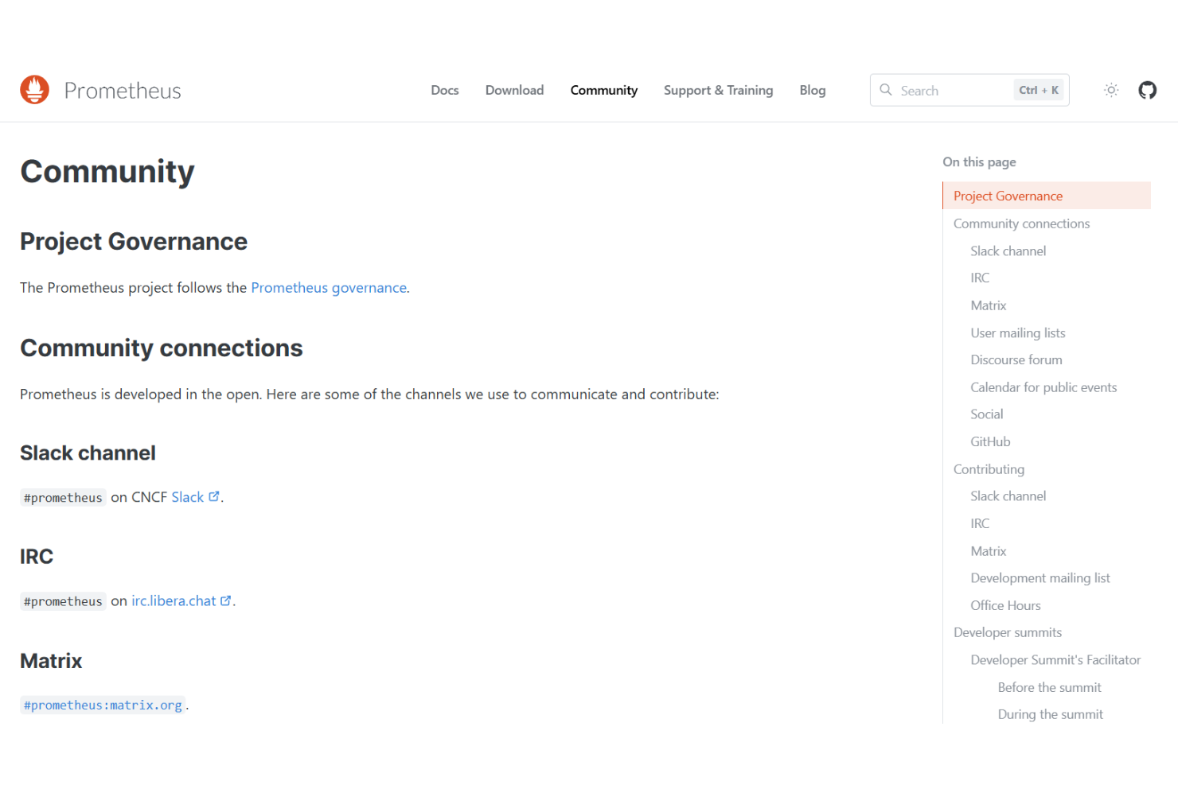
Task: Jump to Office Hours section
Action: click(x=1005, y=605)
